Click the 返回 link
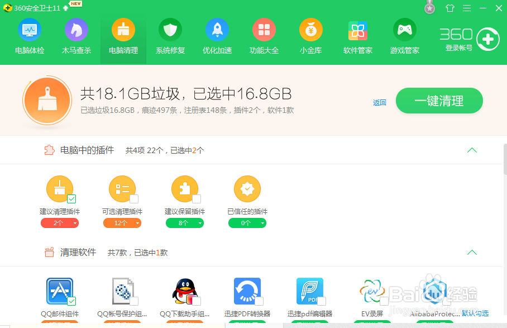Image resolution: width=507 pixels, height=328 pixels. 379,103
